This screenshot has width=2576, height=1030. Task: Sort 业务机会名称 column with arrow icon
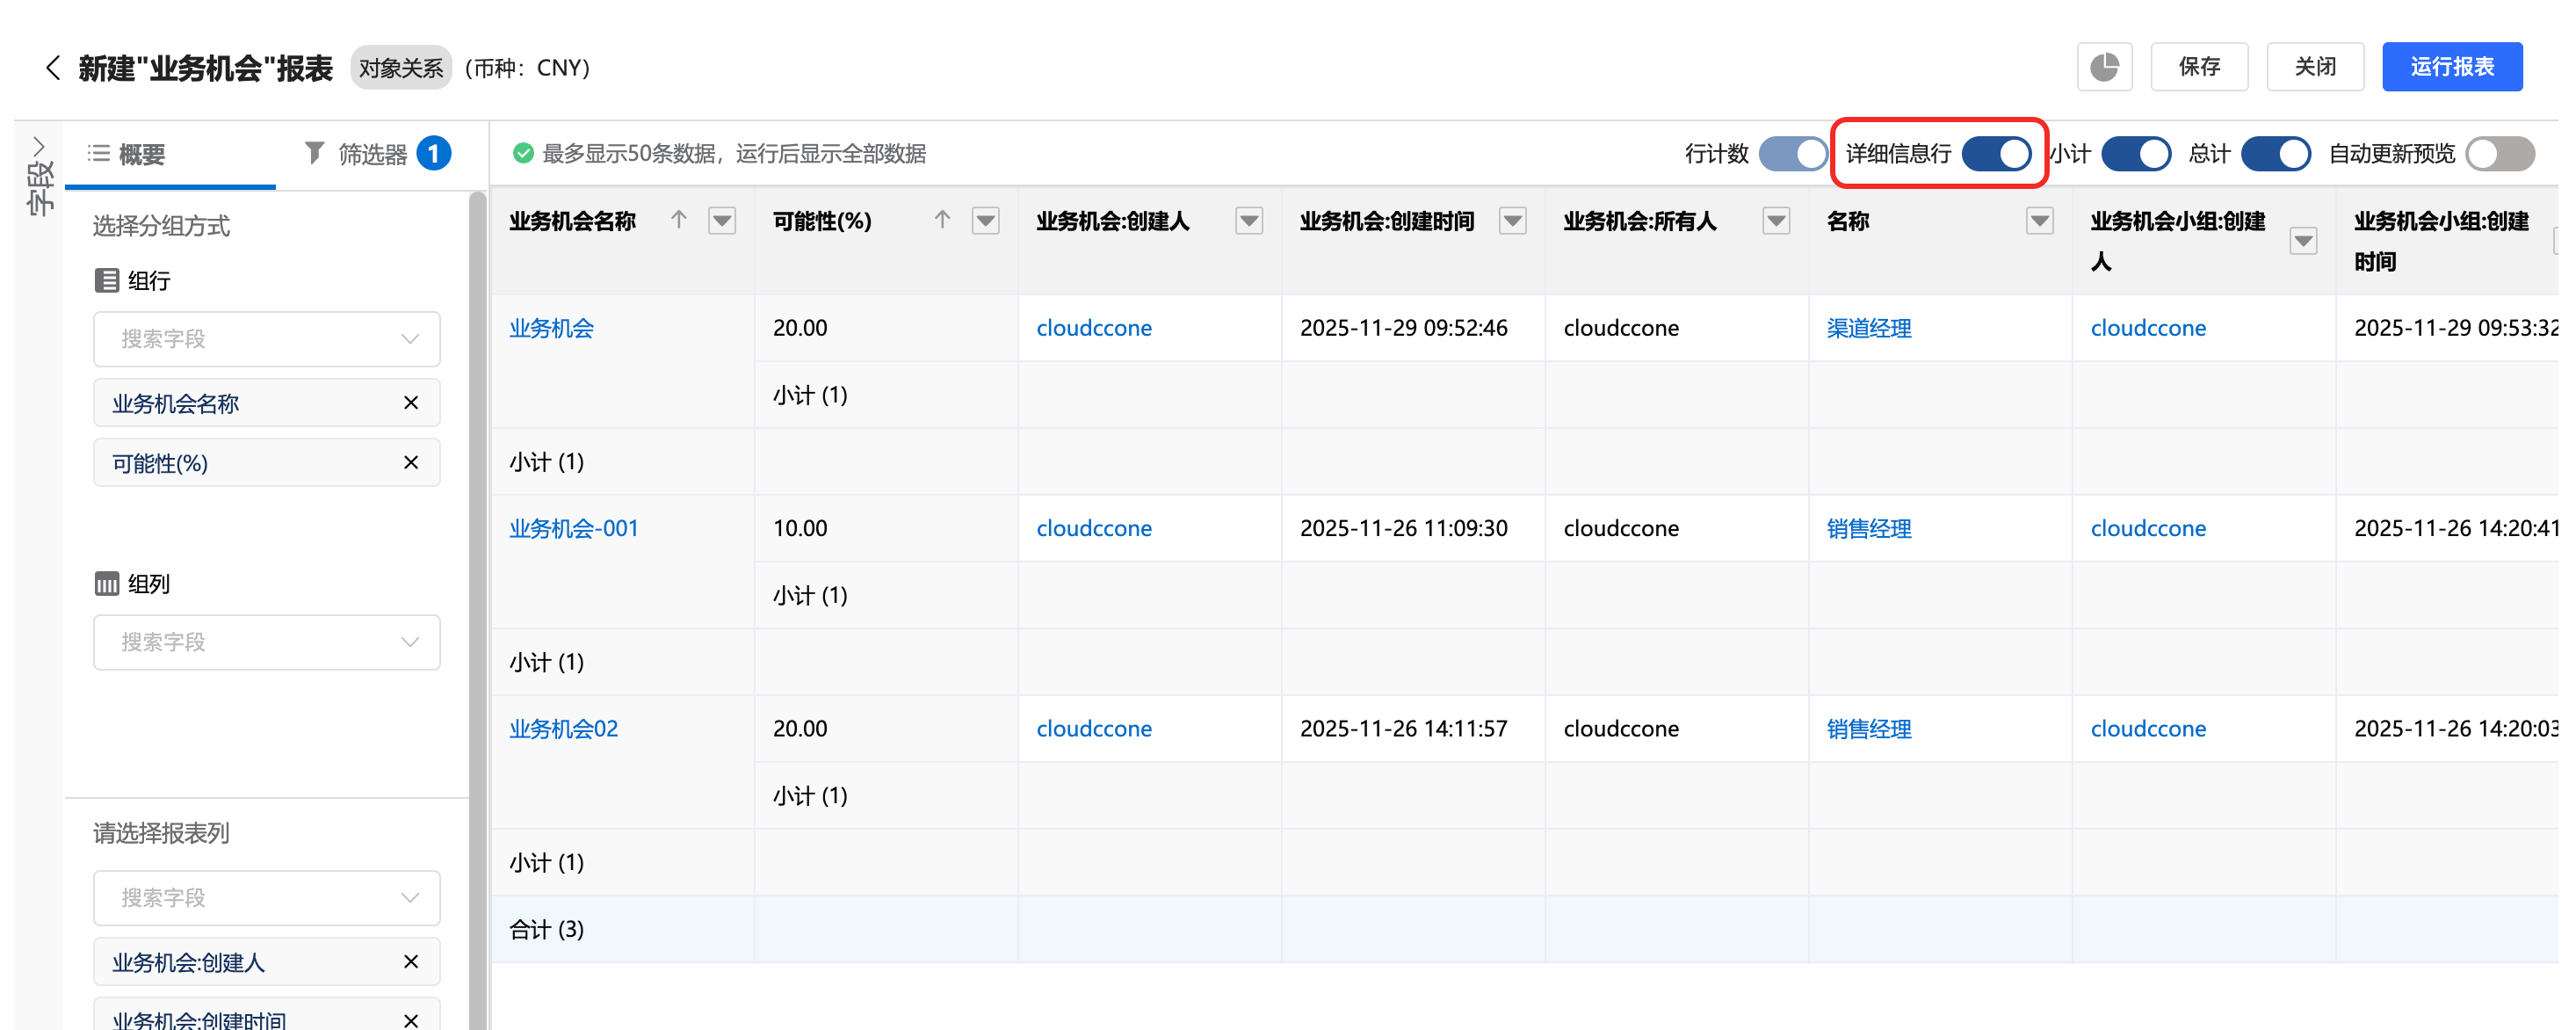point(678,220)
